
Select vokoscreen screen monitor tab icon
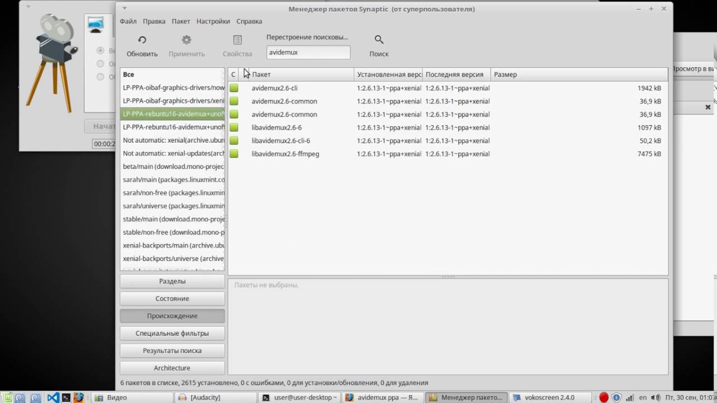coord(95,24)
